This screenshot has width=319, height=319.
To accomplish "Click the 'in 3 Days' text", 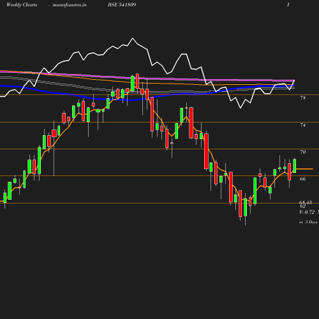I will 308,222.
